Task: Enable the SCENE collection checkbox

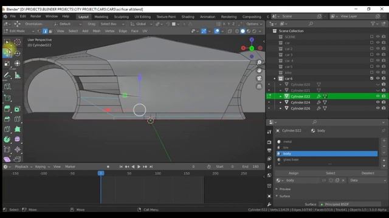Action: [x=371, y=36]
